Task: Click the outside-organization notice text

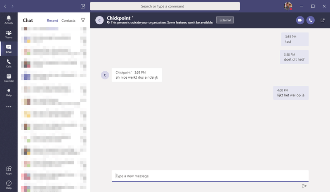Action: click(x=162, y=23)
